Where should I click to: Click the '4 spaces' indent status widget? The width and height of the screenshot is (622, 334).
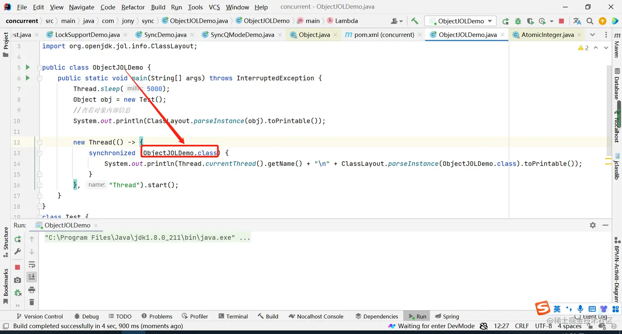point(569,326)
